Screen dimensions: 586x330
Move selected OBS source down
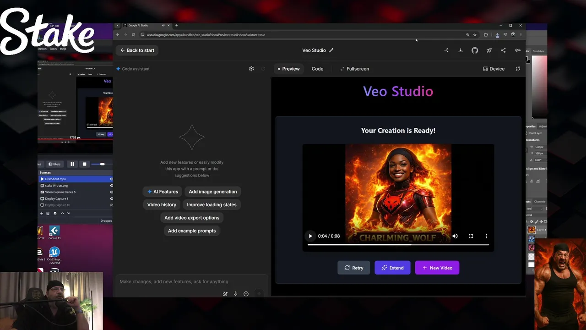(x=69, y=213)
